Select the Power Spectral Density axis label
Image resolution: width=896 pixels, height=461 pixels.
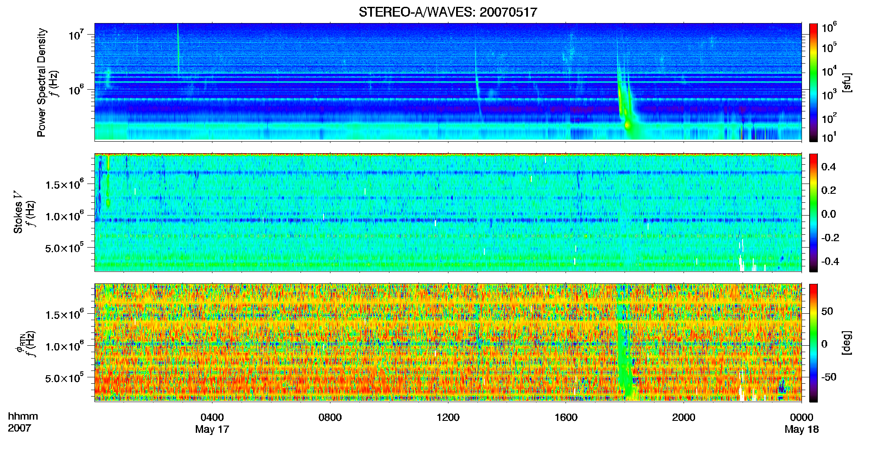point(41,82)
